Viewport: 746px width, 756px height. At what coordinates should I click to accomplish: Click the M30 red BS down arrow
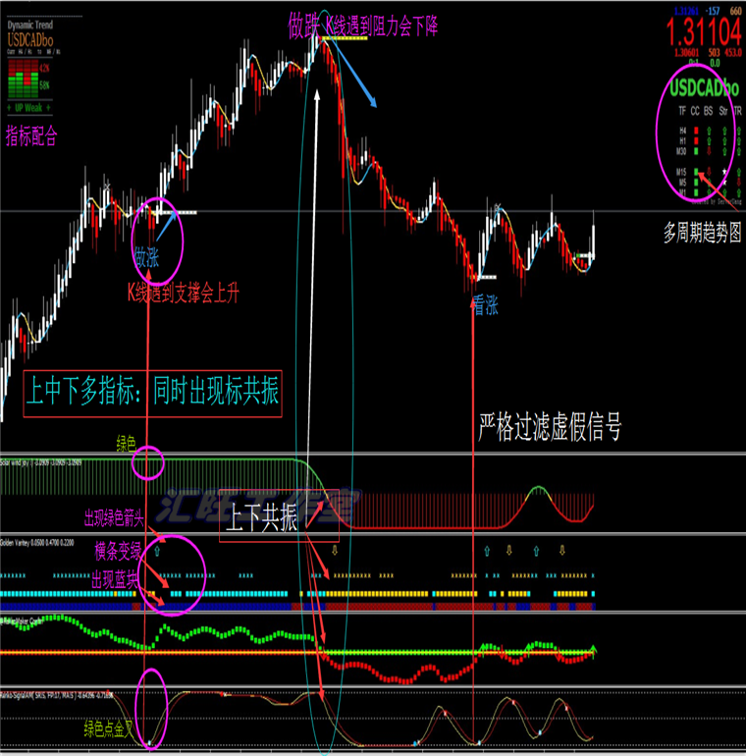(708, 151)
